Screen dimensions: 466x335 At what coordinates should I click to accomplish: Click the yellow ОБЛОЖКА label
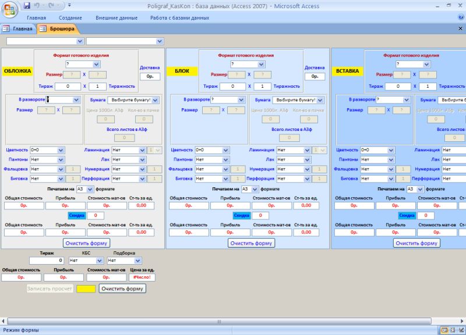coord(17,71)
